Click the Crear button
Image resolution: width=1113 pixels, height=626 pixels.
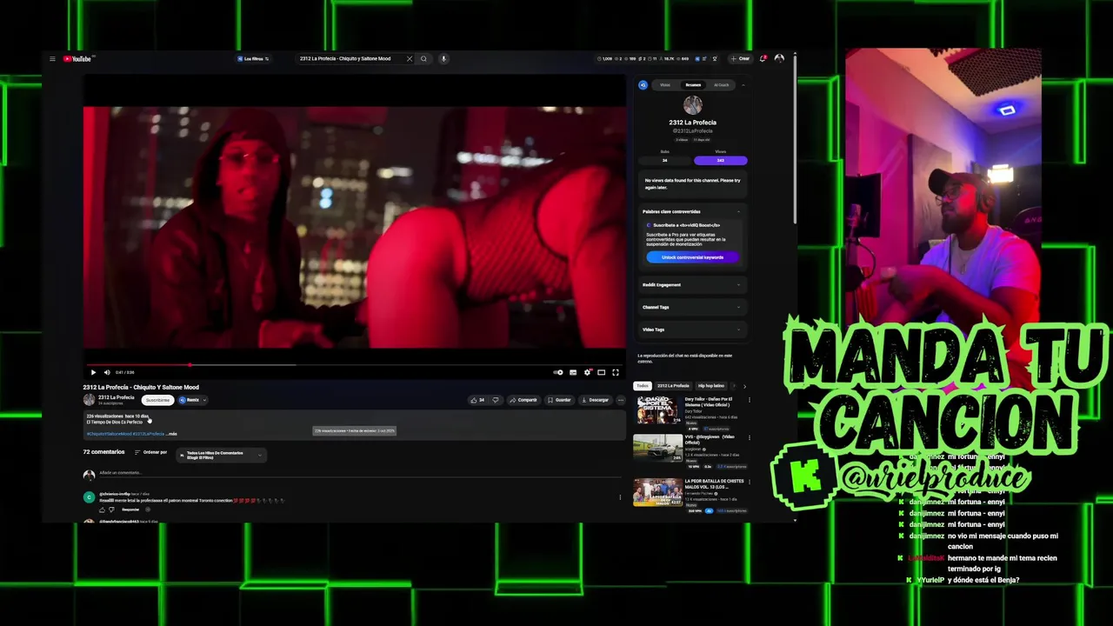point(740,59)
